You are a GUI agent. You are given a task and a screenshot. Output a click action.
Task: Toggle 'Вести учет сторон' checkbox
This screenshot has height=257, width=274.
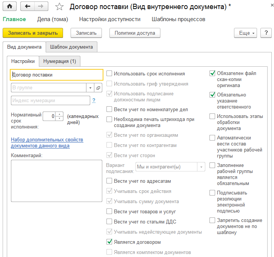point(109,155)
